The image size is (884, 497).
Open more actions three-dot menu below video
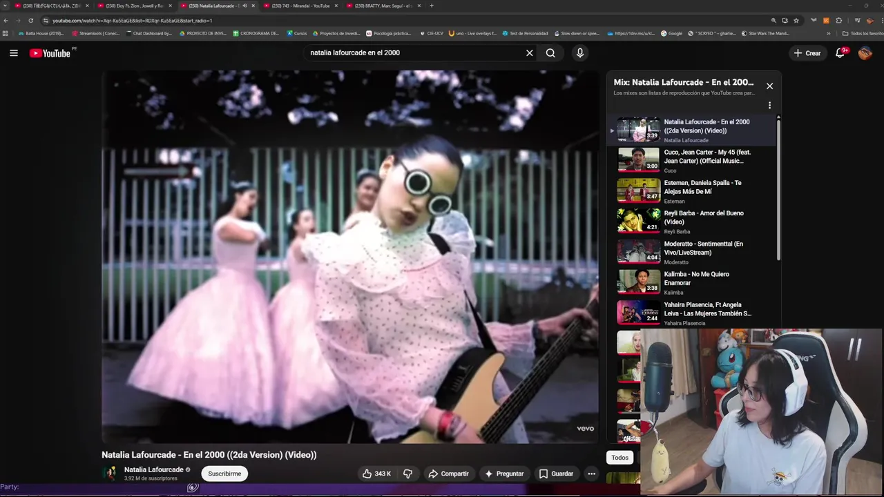click(591, 474)
